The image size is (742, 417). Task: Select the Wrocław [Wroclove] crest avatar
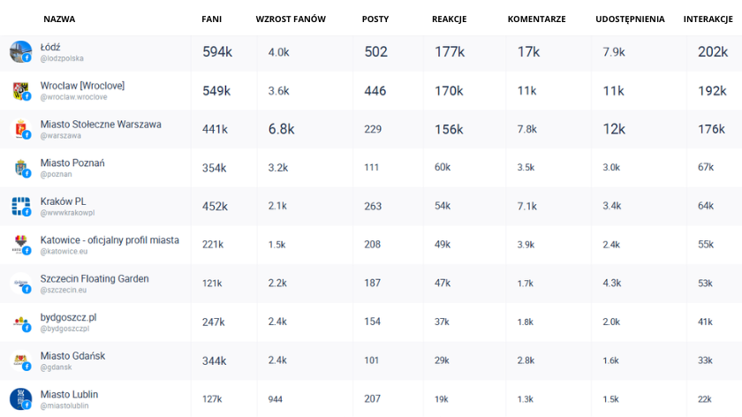tap(21, 91)
